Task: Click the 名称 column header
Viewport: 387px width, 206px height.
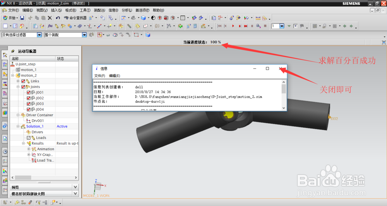Action: (x=33, y=59)
